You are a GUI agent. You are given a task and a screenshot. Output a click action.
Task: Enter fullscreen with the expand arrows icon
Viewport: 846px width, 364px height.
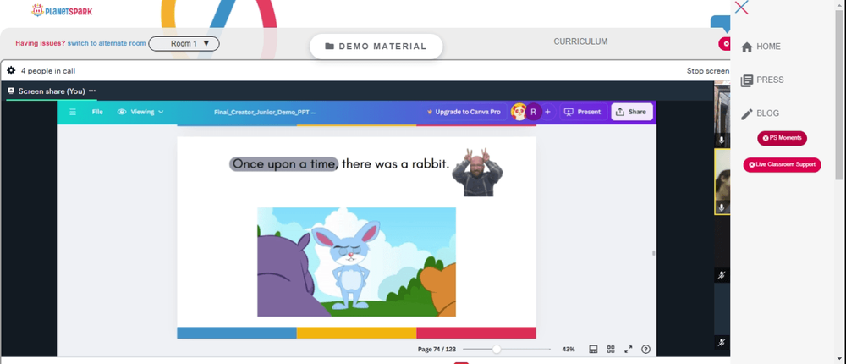pyautogui.click(x=628, y=350)
